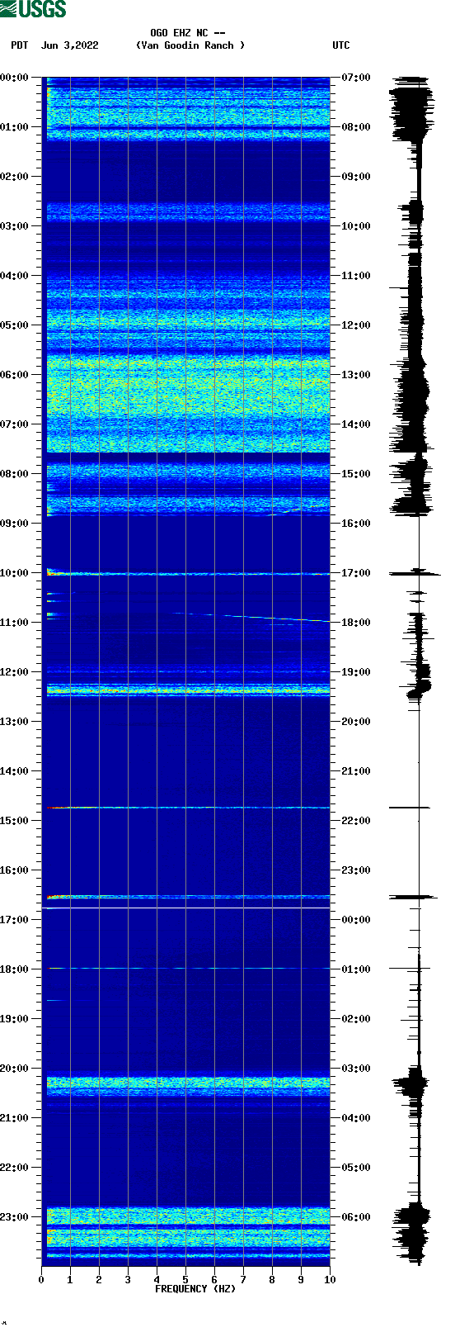Viewport: 455px width, 1332px height.
Task: Click the 22:00 PDT time label on left axis
Action: pos(15,1168)
